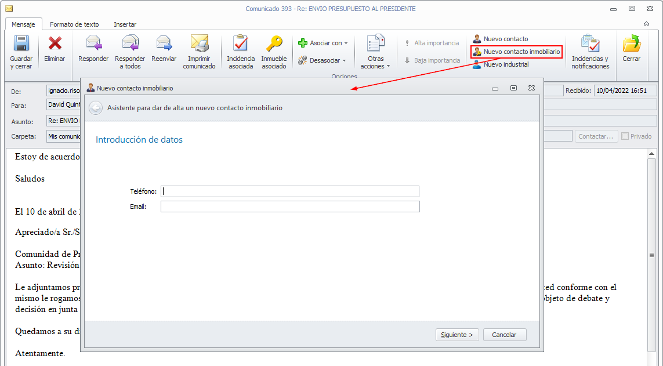Click the red Eliminar cross icon

coord(55,43)
